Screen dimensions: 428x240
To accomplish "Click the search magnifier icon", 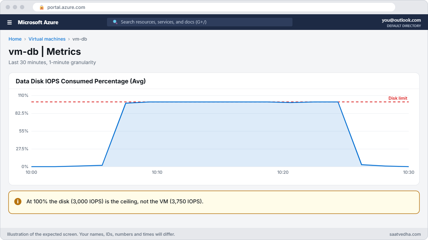I will click(115, 22).
